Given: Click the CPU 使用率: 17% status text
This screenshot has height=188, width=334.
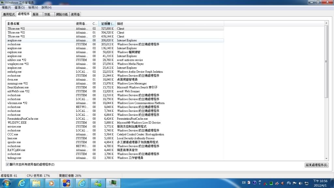Looking at the screenshot, I should click(x=38, y=176).
